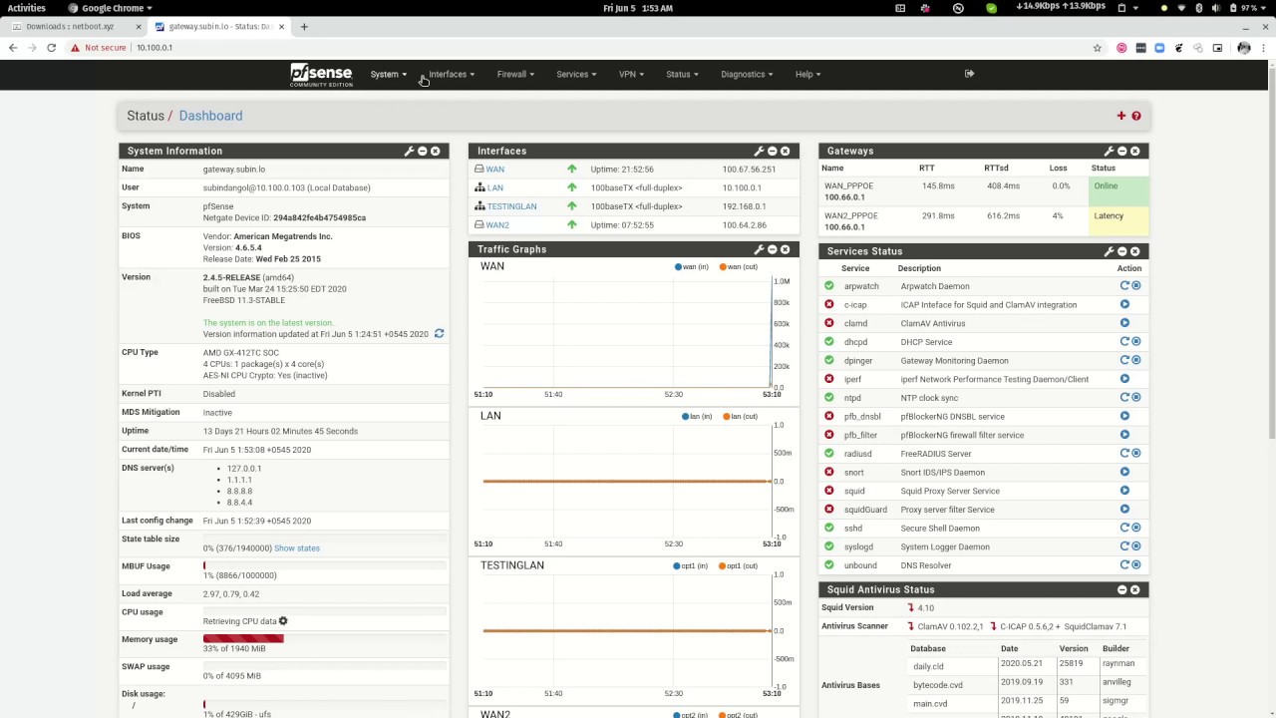Stop the arpwatch service
The image size is (1276, 718).
[1135, 286]
